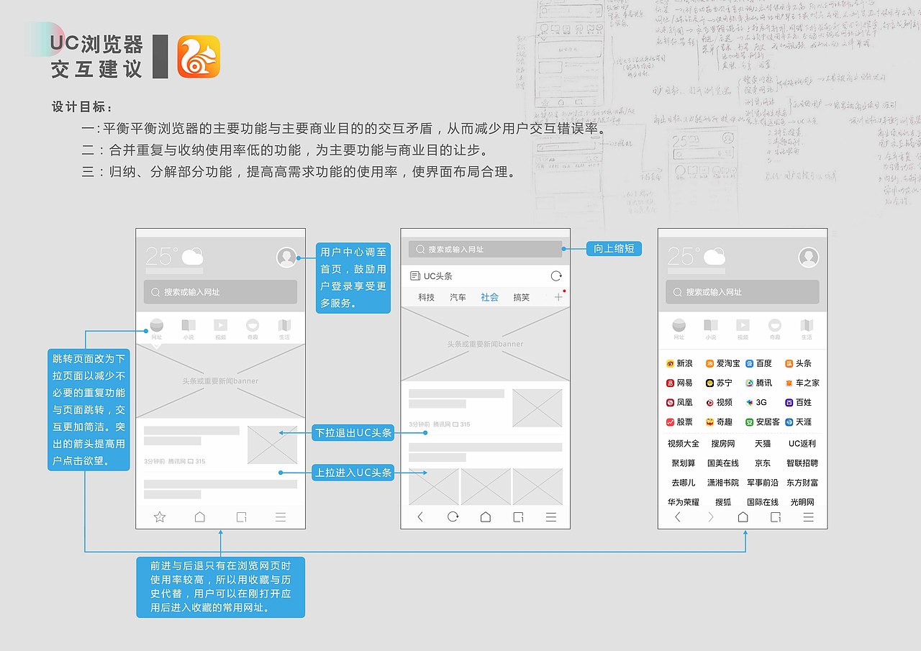The width and height of the screenshot is (921, 651).
Task: Open the 聚划算 text link
Action: click(x=683, y=463)
